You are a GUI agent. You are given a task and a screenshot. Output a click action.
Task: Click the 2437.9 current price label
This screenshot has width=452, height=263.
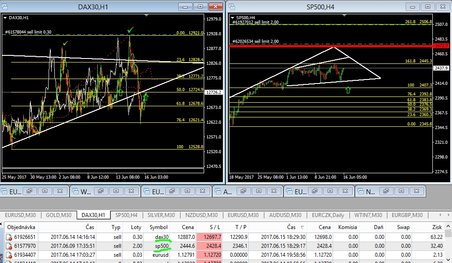tap(441, 68)
